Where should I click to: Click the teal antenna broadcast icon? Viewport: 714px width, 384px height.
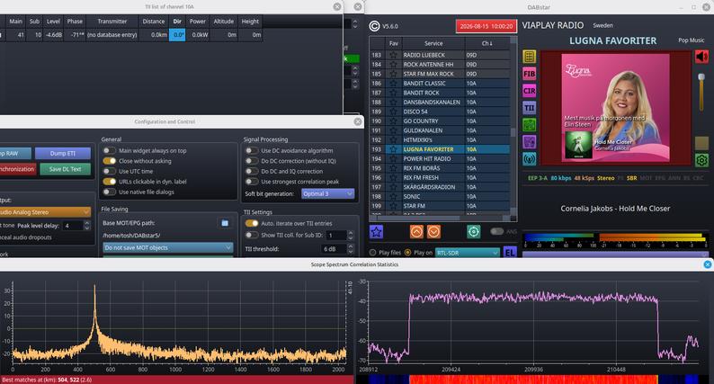coord(529,159)
